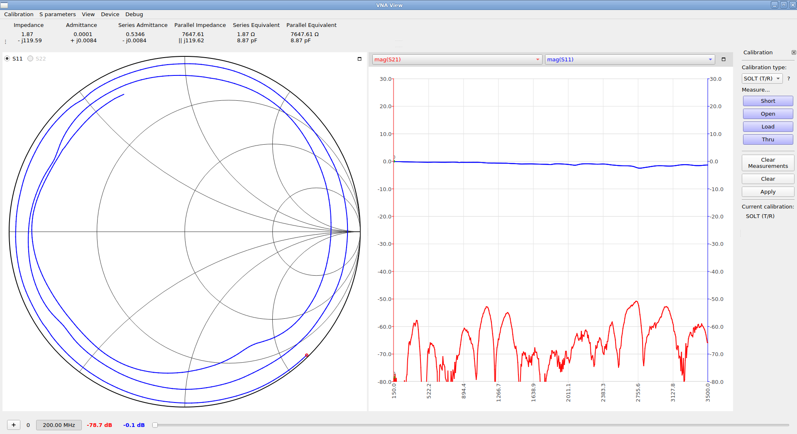Apply the calibration
797x434 pixels.
[768, 192]
